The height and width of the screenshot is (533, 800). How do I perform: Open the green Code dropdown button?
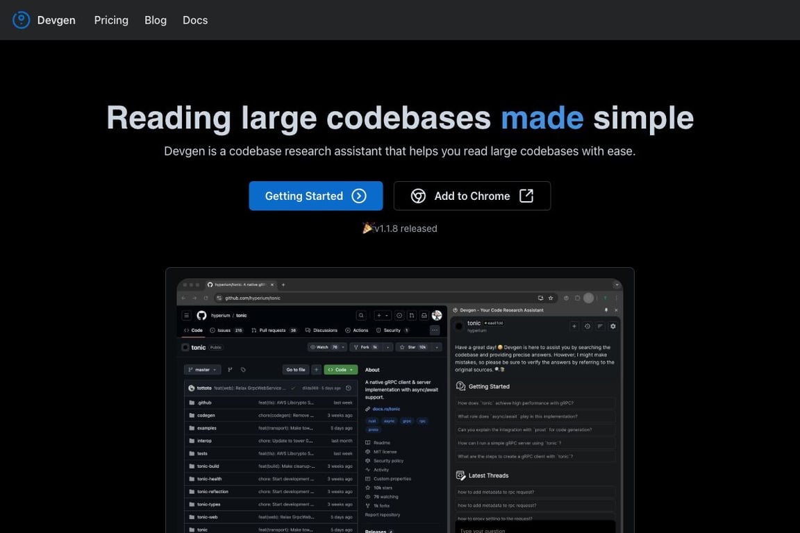pos(341,370)
